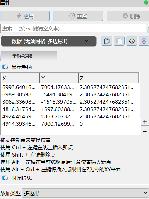Click the green status indicator dot
This screenshot has width=149, height=199.
pos(146,2)
